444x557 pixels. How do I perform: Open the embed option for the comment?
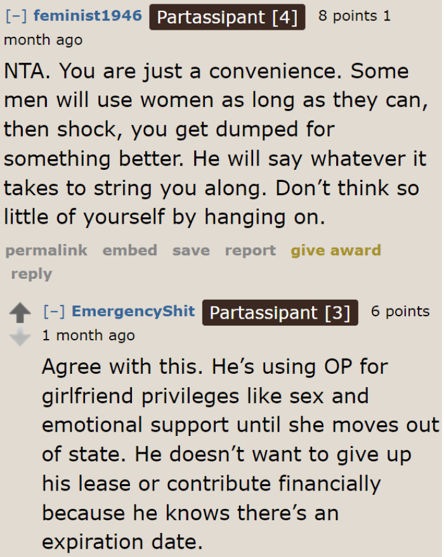click(129, 250)
